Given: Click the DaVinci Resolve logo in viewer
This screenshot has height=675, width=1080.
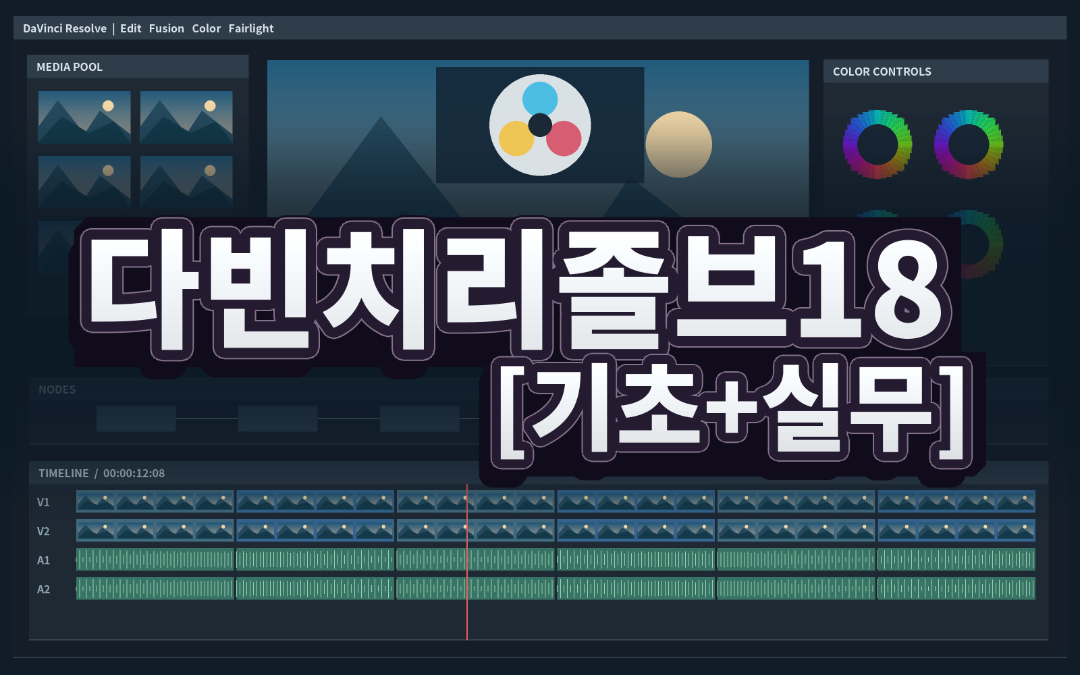Looking at the screenshot, I should tap(540, 125).
